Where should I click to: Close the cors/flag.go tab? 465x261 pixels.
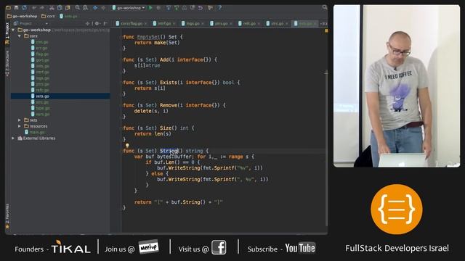point(145,23)
